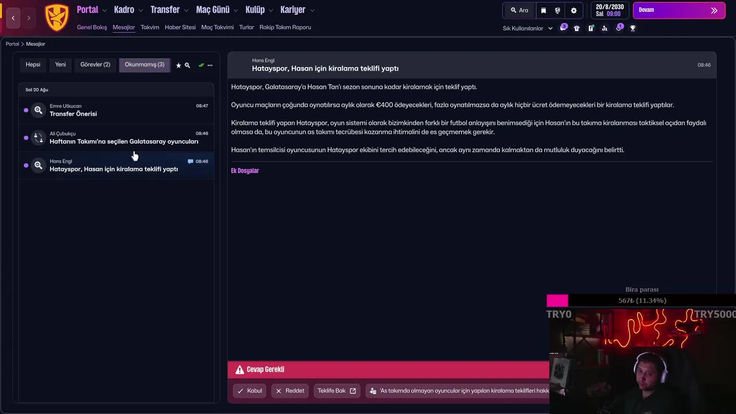Click the Hatayspor message scout icon

pos(38,165)
